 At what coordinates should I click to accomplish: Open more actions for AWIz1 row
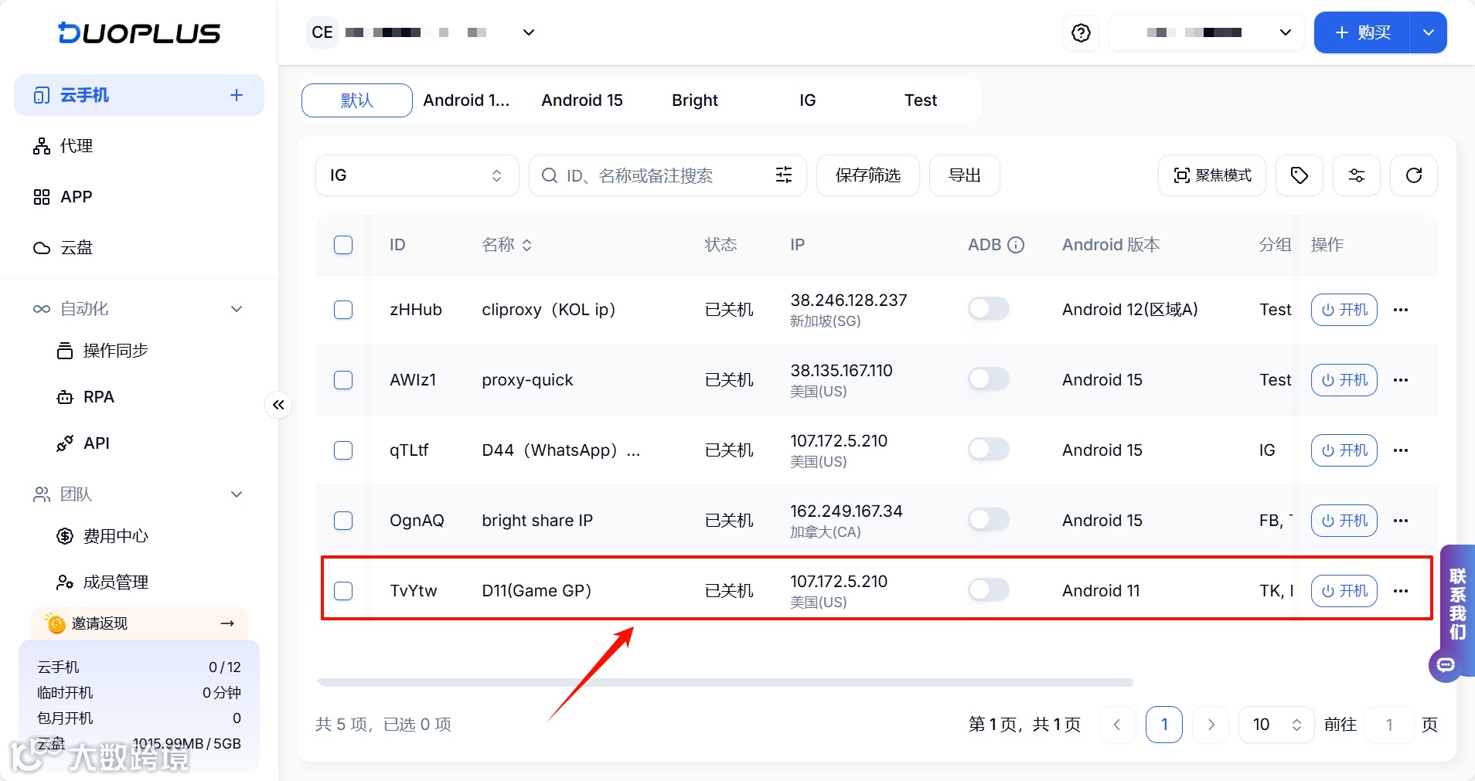1401,380
